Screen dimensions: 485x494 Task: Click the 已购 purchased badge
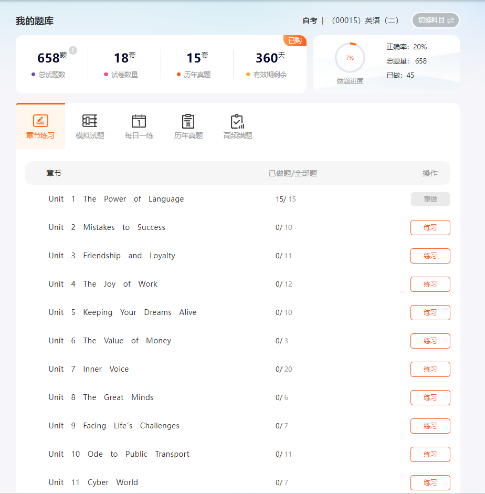[x=294, y=41]
